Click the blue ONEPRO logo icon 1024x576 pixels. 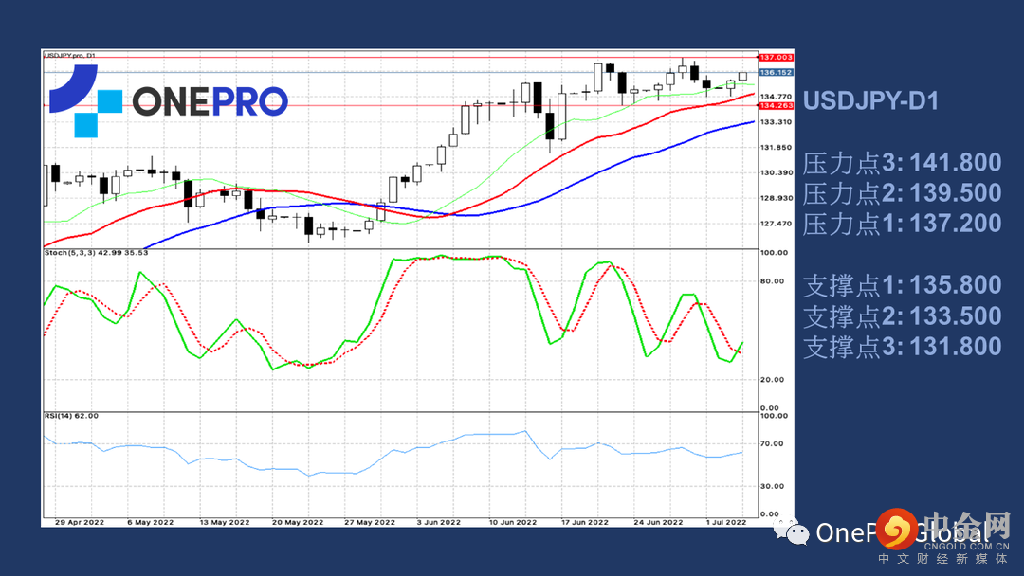pos(86,100)
